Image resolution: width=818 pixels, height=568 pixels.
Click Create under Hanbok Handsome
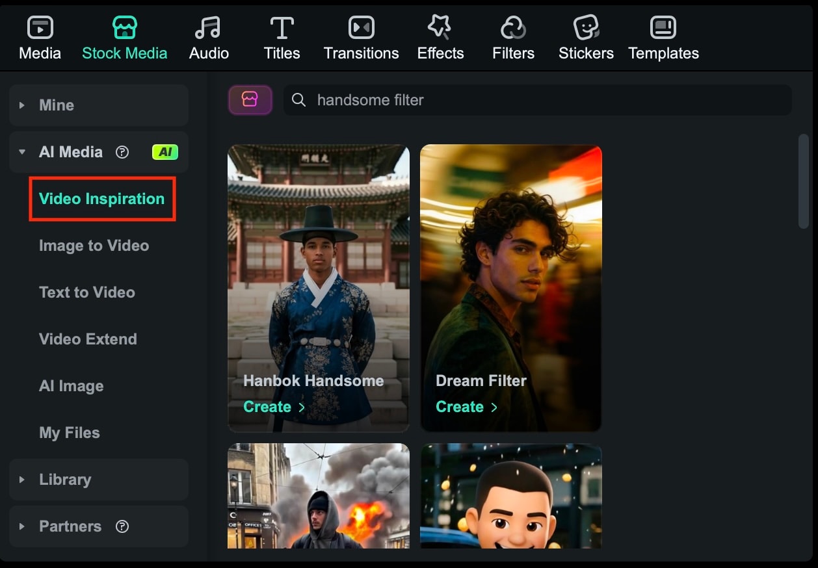click(x=268, y=406)
